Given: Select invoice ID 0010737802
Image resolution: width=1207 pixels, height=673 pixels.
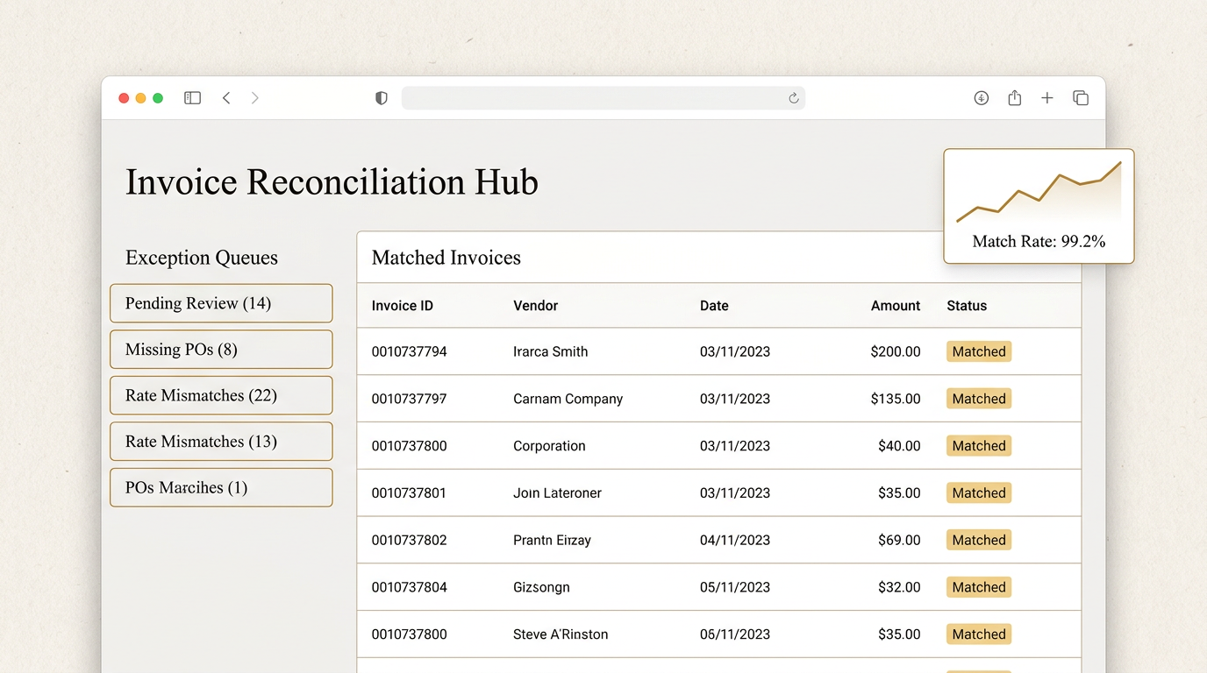Looking at the screenshot, I should coord(409,541).
